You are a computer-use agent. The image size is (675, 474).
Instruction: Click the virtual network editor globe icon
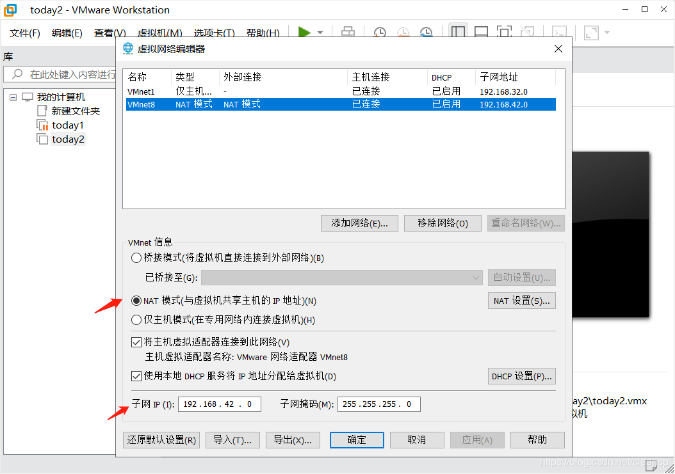128,49
